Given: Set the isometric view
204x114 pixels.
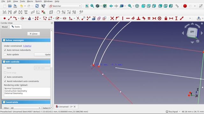Looking at the screenshot, I should tap(137, 6).
